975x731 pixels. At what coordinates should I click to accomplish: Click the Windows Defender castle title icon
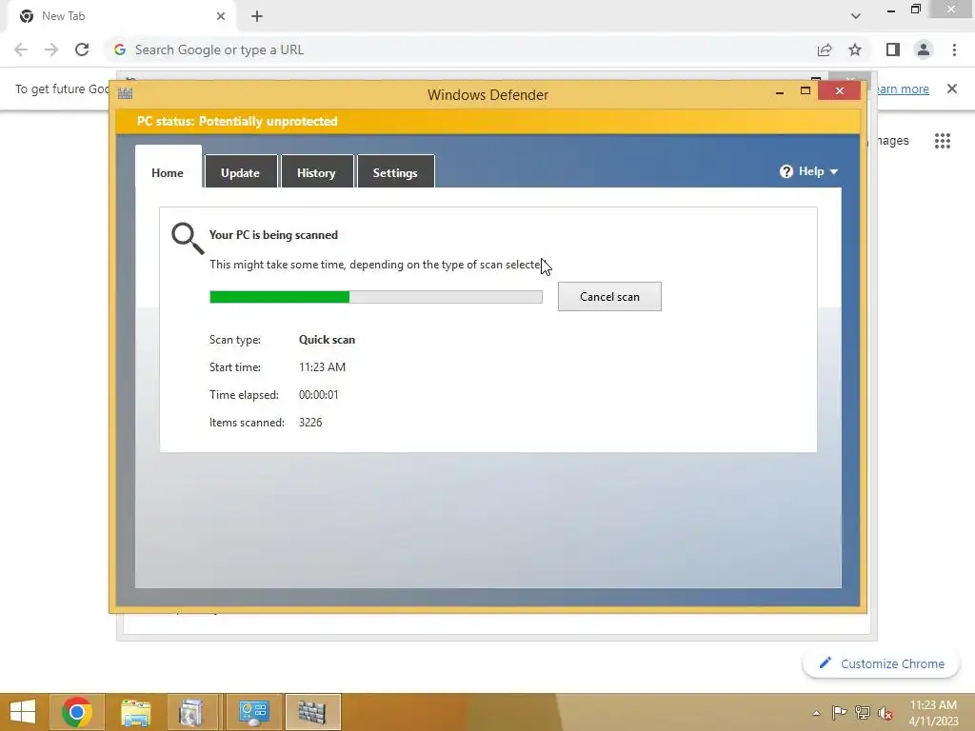[125, 94]
